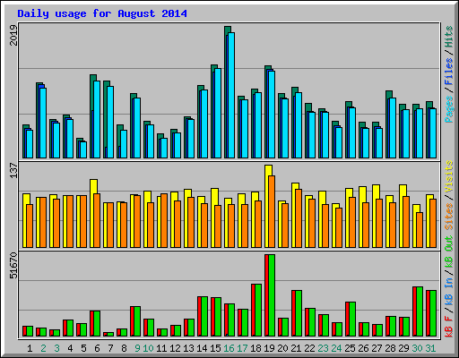The width and height of the screenshot is (459, 358).
Task: Click the orange sites bar for day 19
Action: [272, 211]
